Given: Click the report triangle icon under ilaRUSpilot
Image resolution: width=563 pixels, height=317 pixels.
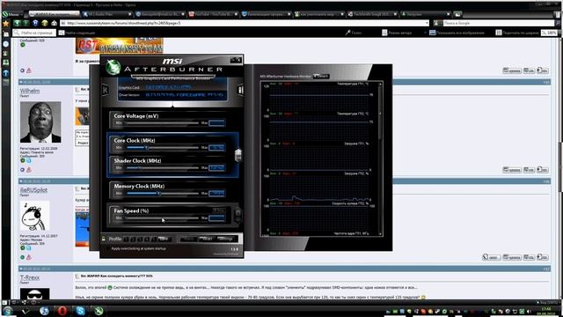Looking at the screenshot, I should point(29,257).
